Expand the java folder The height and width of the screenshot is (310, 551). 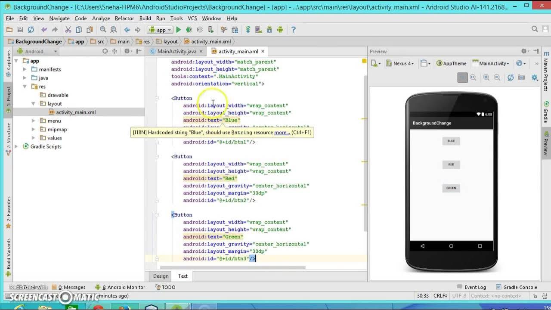point(25,78)
